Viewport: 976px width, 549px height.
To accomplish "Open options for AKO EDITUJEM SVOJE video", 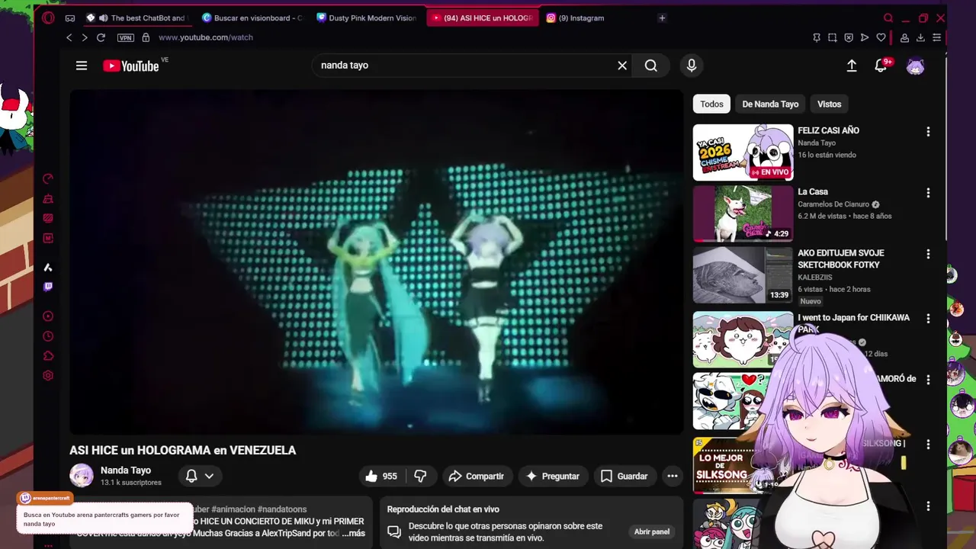I will pos(928,254).
